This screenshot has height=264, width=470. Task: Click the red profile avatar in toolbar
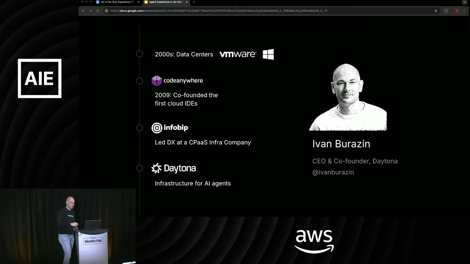click(457, 11)
